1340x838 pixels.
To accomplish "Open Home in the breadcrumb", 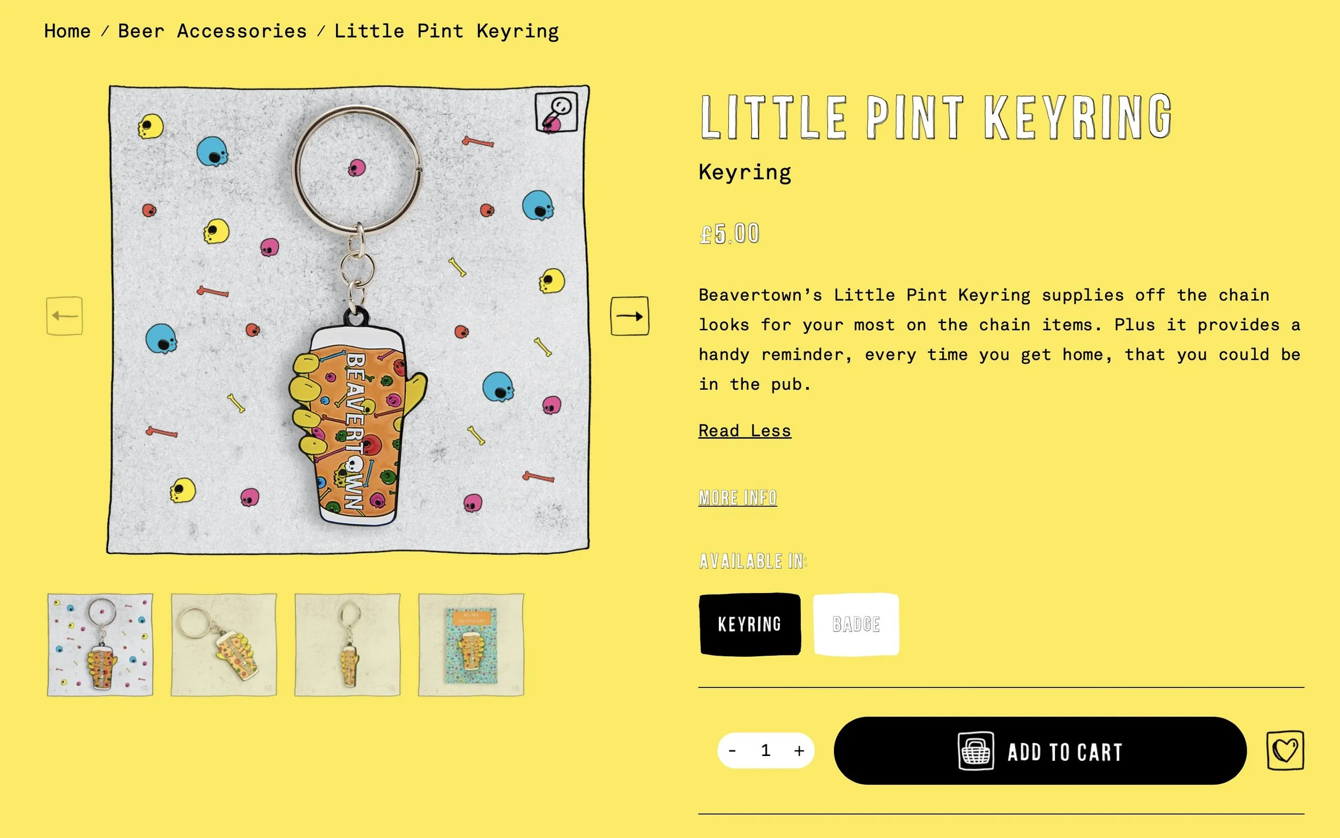I will click(x=67, y=31).
